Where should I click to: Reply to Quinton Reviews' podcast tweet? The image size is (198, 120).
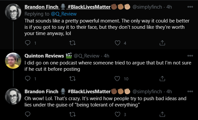[28, 79]
